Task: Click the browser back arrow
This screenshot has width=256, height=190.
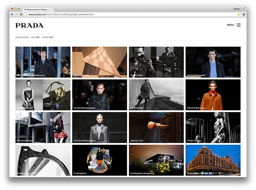Action: (x=12, y=14)
